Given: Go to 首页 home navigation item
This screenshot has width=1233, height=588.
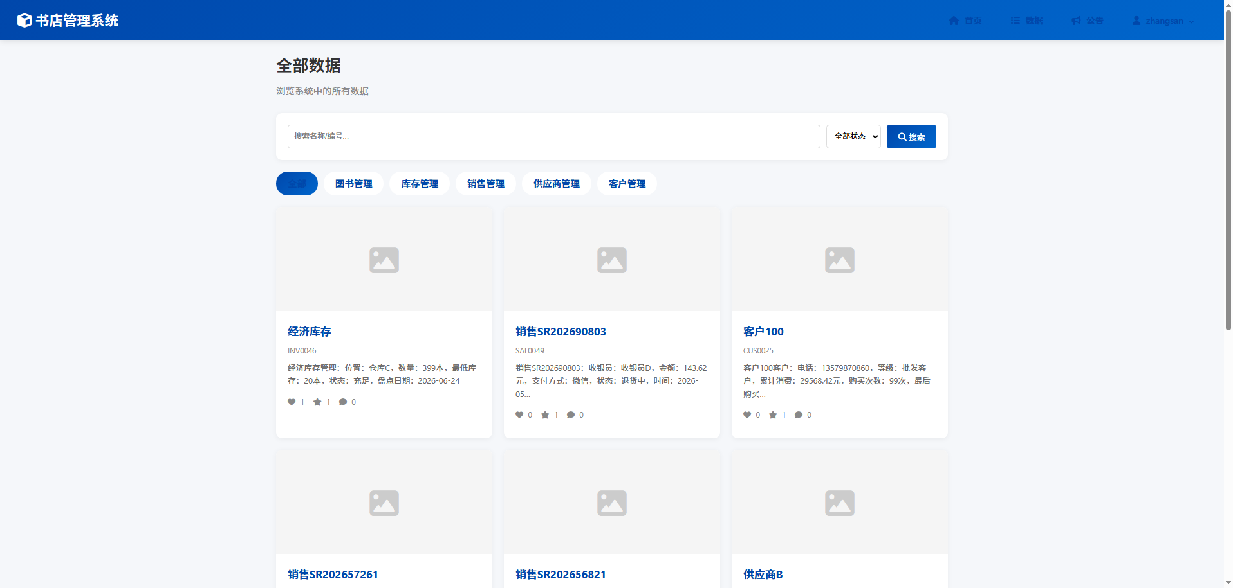Looking at the screenshot, I should click(x=965, y=21).
